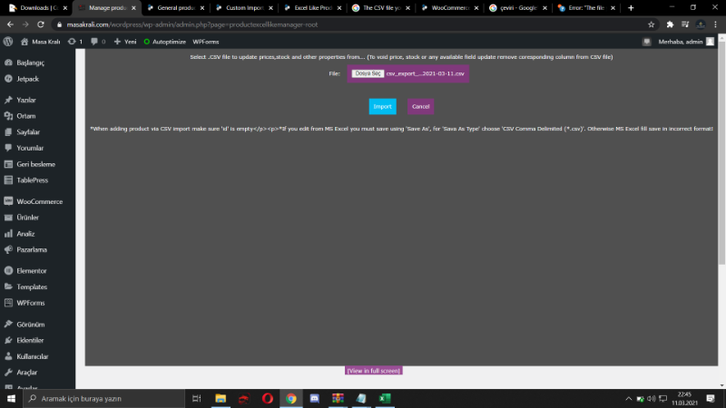This screenshot has width=726, height=408.
Task: Open the Yeni (new) admin bar menu
Action: (124, 42)
